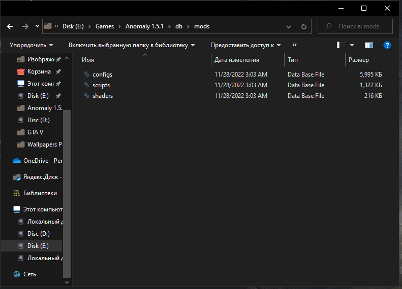Click the Back navigation arrow
This screenshot has height=289, width=402.
tap(10, 26)
